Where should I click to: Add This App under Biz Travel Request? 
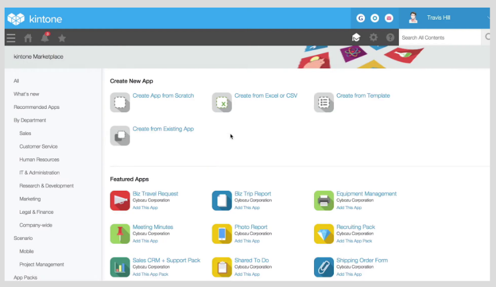coord(145,208)
